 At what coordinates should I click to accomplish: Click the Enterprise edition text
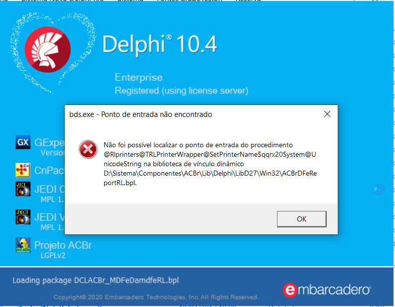(138, 77)
